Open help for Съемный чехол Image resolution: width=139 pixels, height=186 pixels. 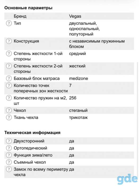9,162
